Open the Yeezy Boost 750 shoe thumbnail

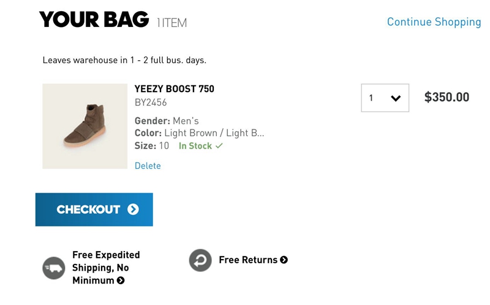[85, 126]
